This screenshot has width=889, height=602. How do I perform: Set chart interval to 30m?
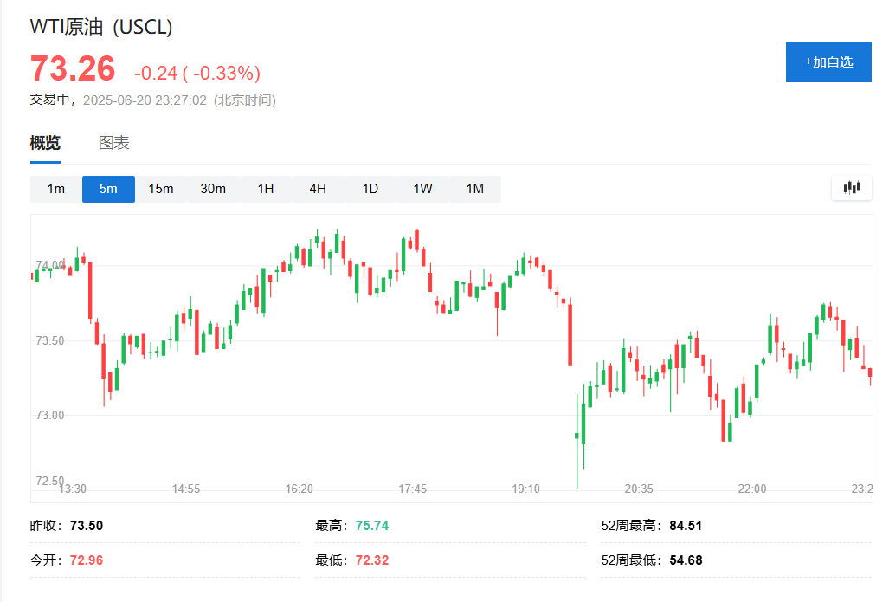point(213,189)
